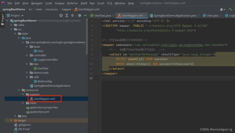
Task: Open the Refactor menu
Action: 72,3
